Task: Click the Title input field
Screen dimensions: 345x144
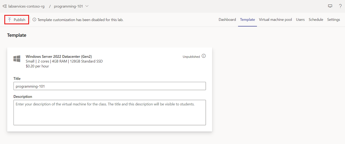Action: (110, 86)
